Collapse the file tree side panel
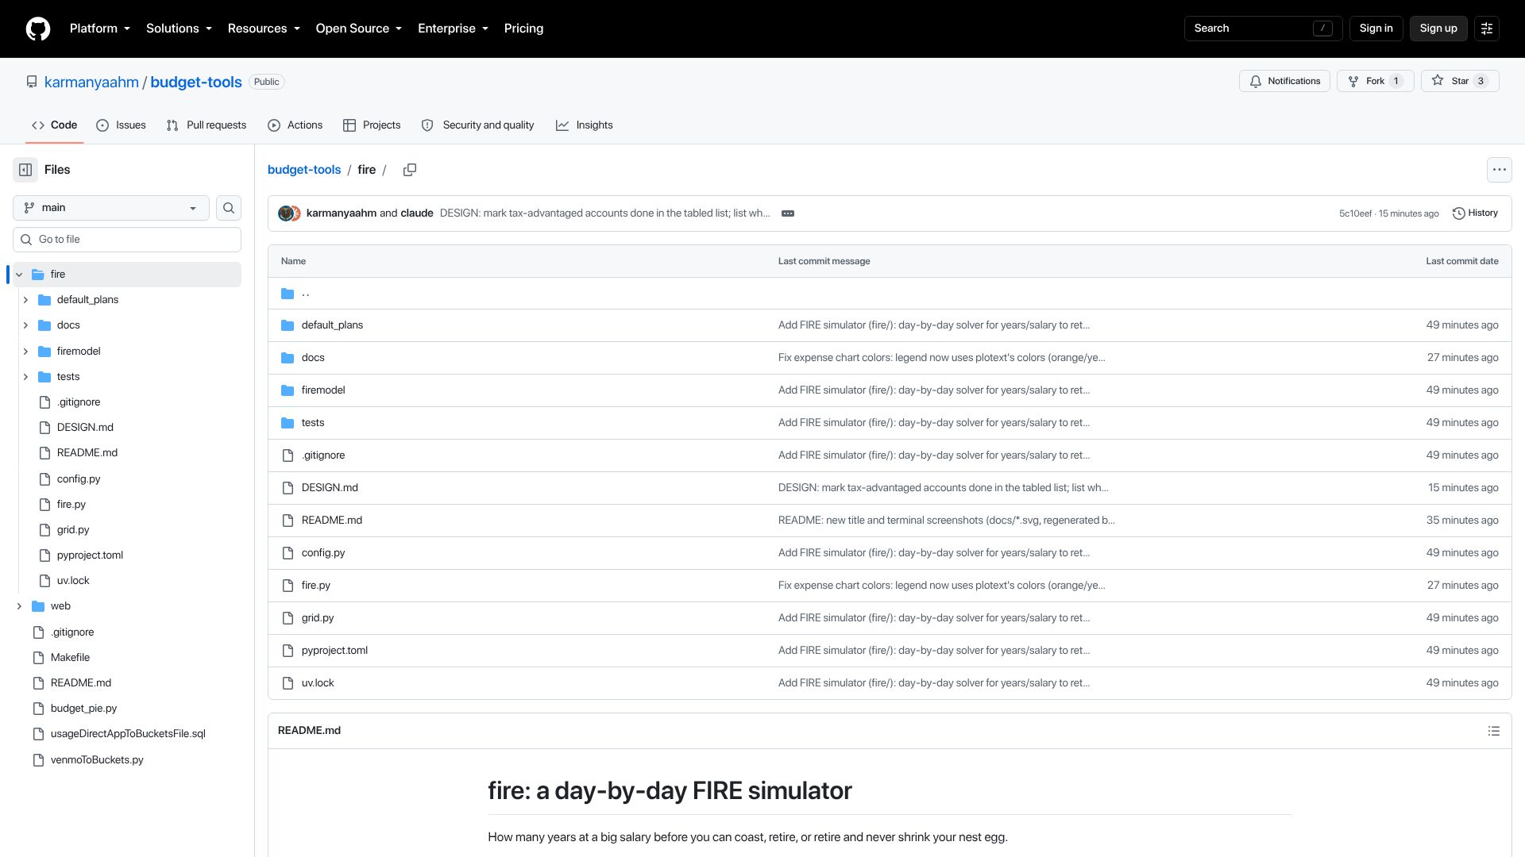This screenshot has height=857, width=1525. [x=25, y=170]
